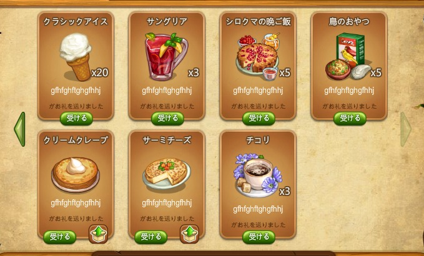The height and width of the screenshot is (256, 424).
Task: Go to previous page with left arrow
Action: [20, 129]
